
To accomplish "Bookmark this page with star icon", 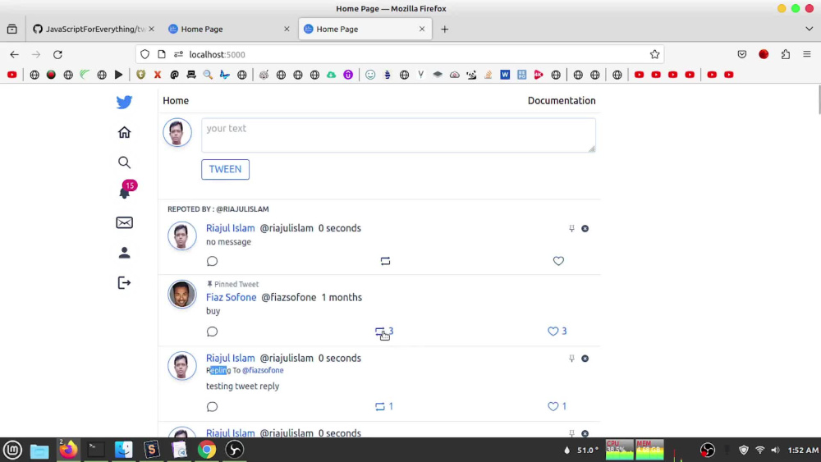I will (x=654, y=54).
